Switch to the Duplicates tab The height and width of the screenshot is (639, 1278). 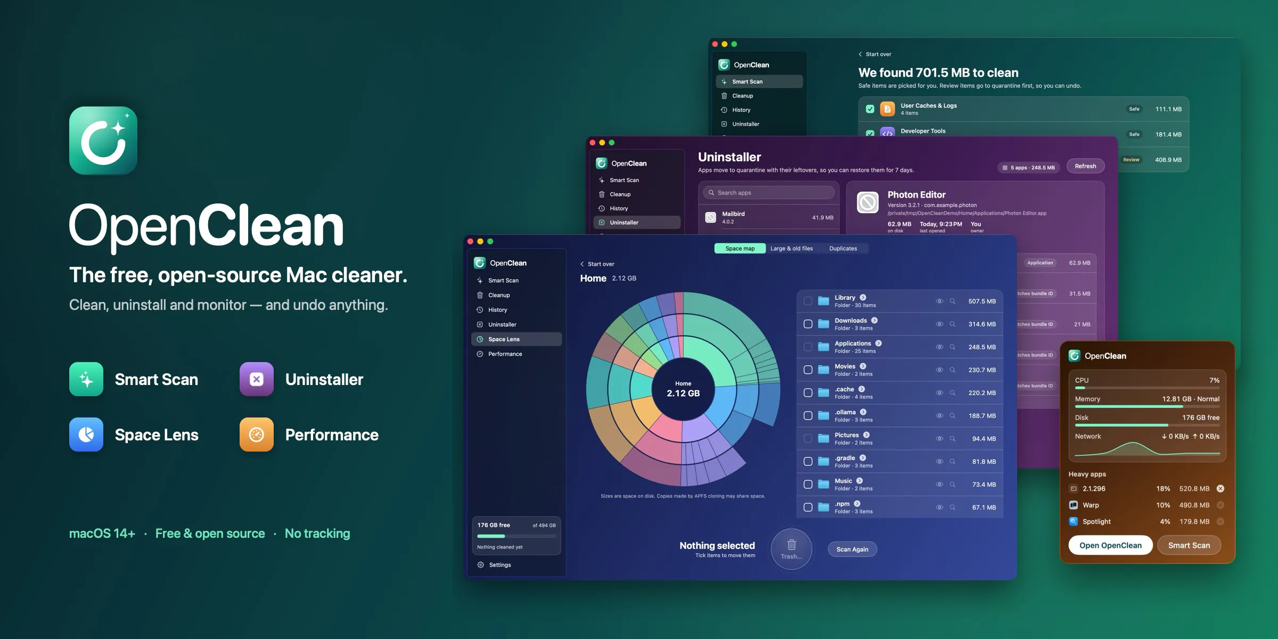pyautogui.click(x=843, y=248)
